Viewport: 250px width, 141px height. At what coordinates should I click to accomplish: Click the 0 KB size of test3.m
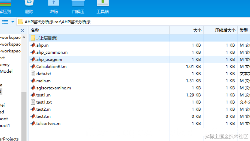click(196, 116)
